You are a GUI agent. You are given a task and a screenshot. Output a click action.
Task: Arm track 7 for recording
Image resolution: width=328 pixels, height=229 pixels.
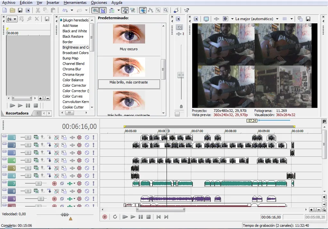[x=54, y=184]
